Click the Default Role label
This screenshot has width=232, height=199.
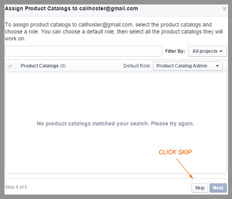pyautogui.click(x=137, y=66)
